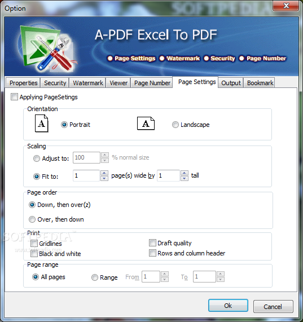Image resolution: width=303 pixels, height=322 pixels.
Task: Click the To page number field
Action: click(204, 277)
